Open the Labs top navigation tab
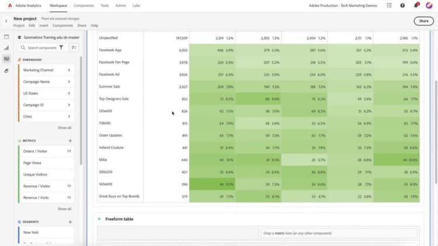This screenshot has width=438, height=246. point(136,6)
